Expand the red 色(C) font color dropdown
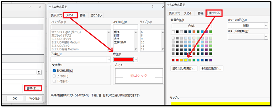The image size is (273, 108). tap(136, 59)
